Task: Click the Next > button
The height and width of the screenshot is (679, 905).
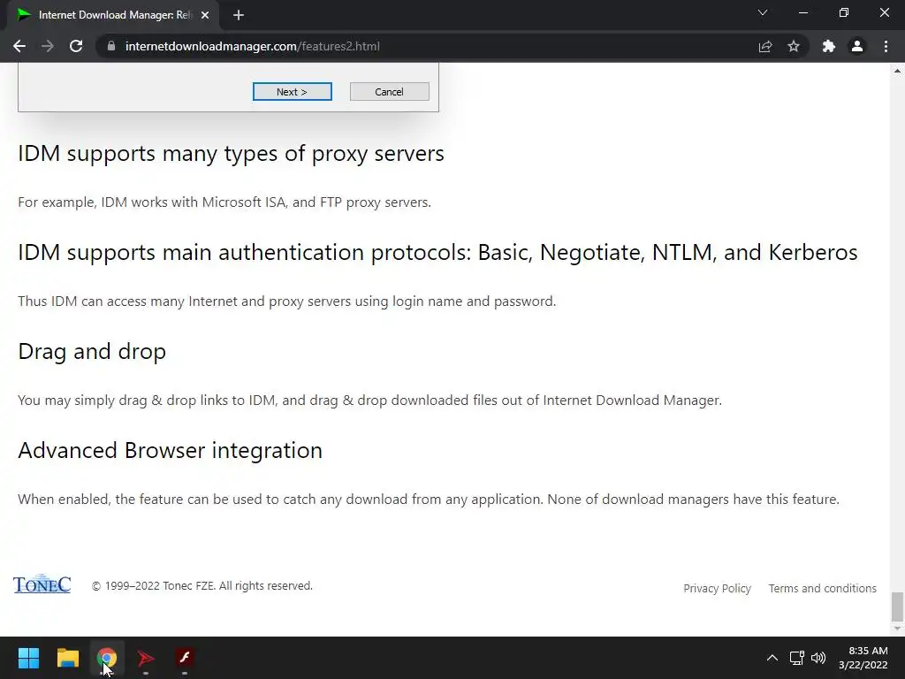Action: point(292,91)
